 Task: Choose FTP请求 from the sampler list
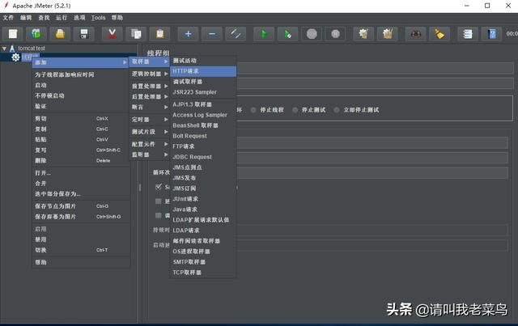[203, 146]
